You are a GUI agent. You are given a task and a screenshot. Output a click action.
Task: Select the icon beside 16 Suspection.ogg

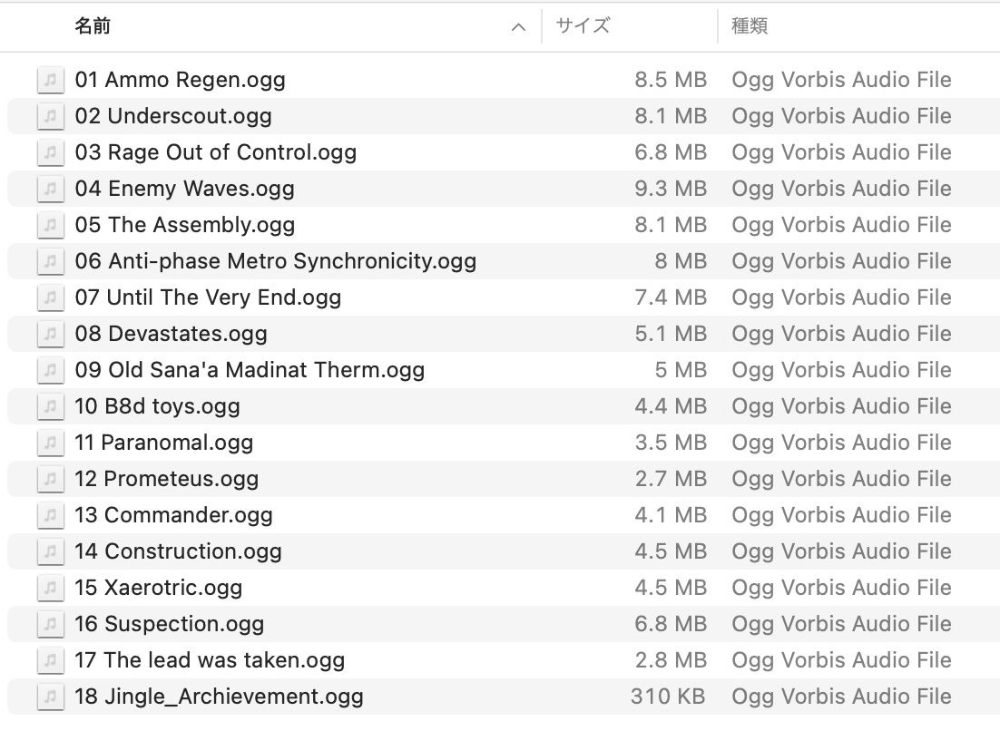click(x=51, y=624)
